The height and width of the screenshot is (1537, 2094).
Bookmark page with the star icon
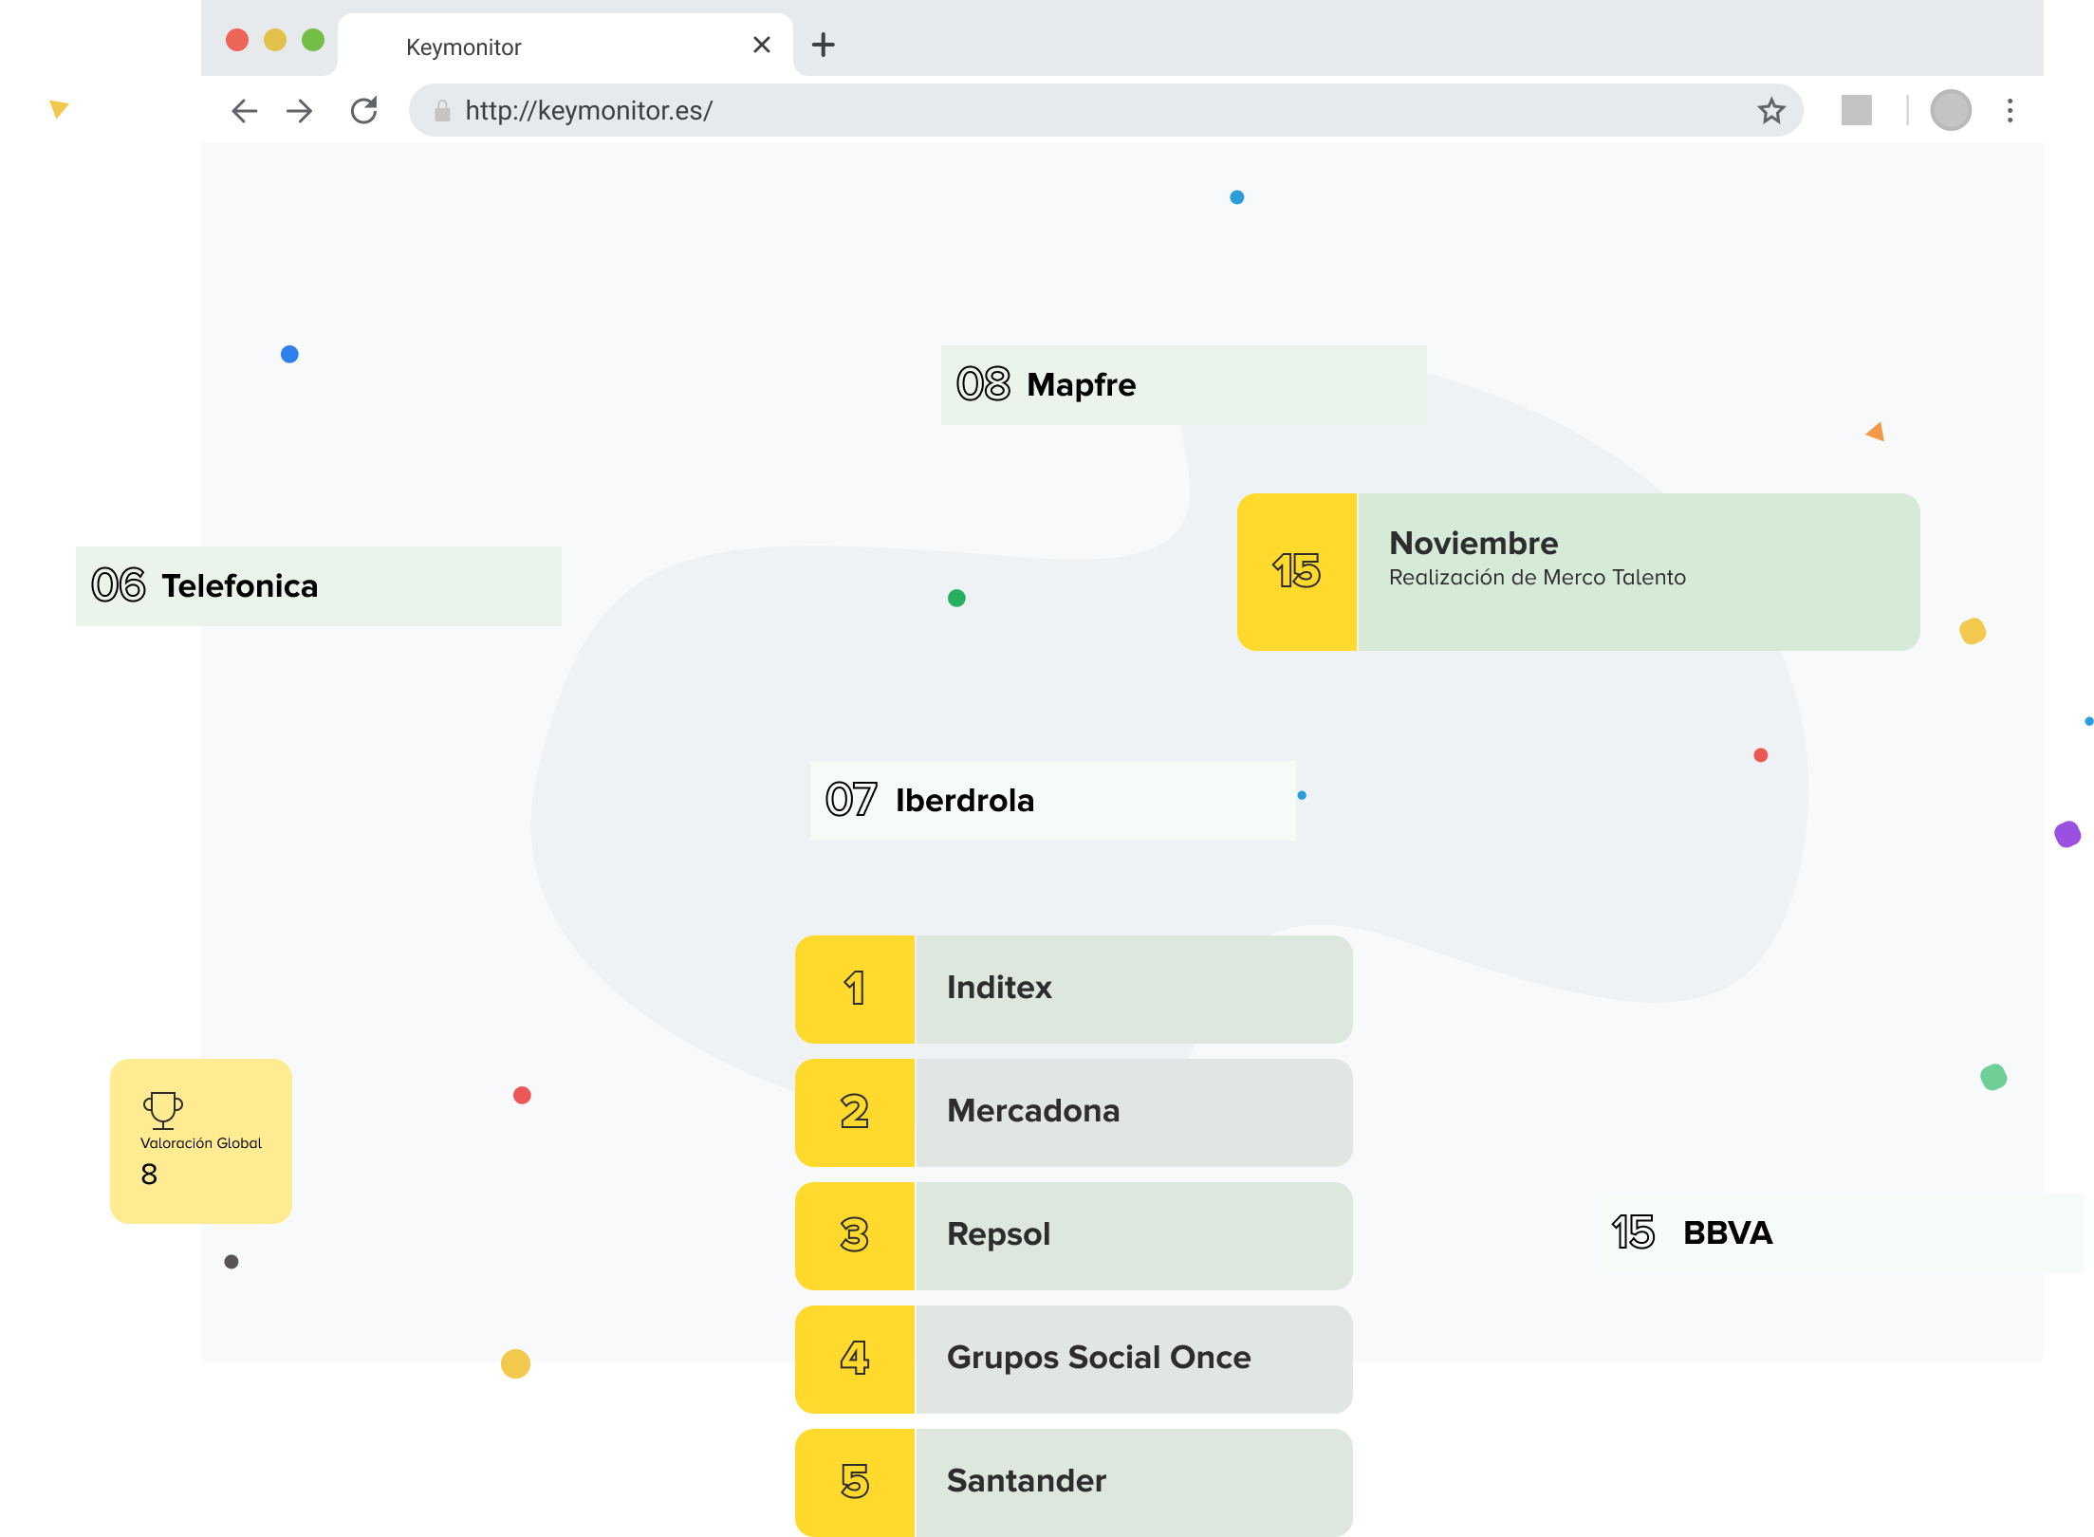1770,111
